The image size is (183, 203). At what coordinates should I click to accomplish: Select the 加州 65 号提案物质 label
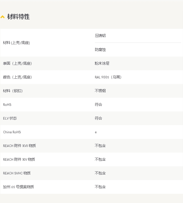(18, 187)
